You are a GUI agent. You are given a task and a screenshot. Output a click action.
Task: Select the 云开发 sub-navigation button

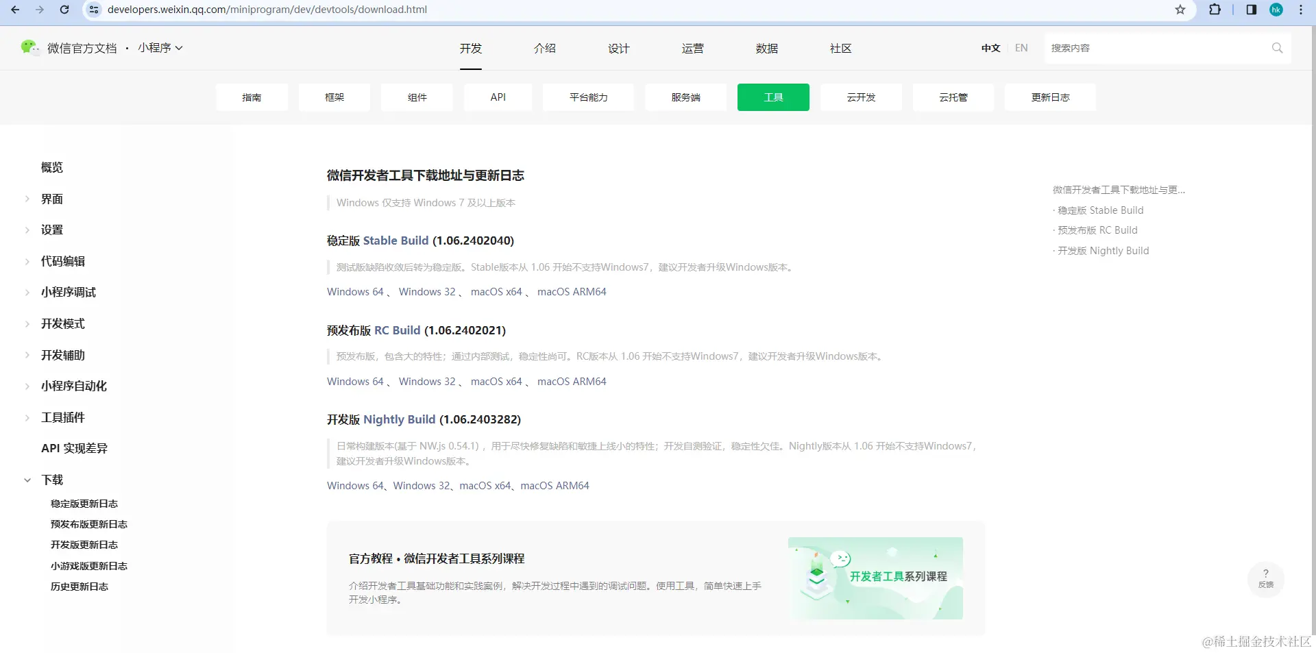point(861,97)
